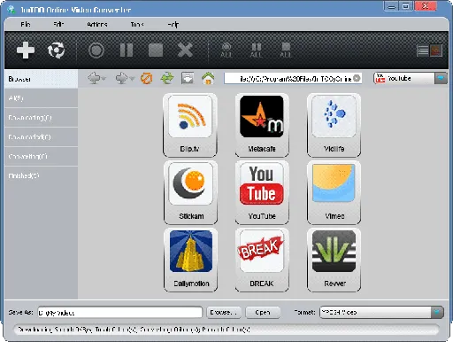Expand the Format dropdown
The width and height of the screenshot is (453, 342).
437,312
